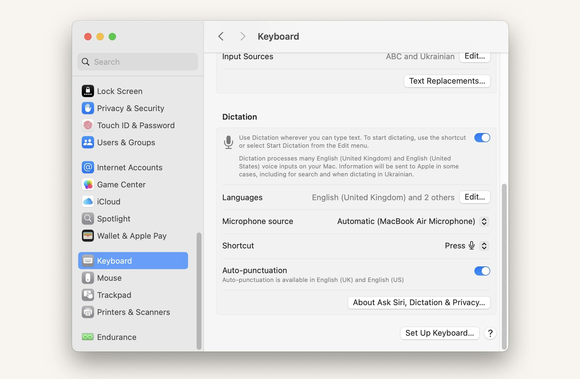Screen dimensions: 580x379
Task: Click the Spotlight magnifier icon
Action: 88,219
